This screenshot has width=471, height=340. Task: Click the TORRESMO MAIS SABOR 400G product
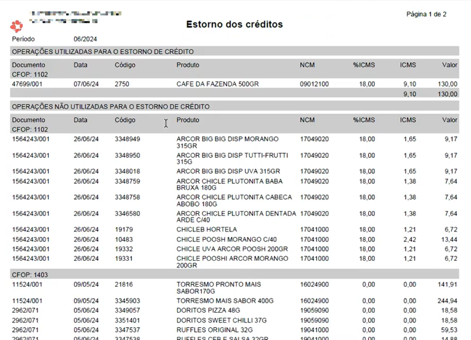pyautogui.click(x=225, y=301)
